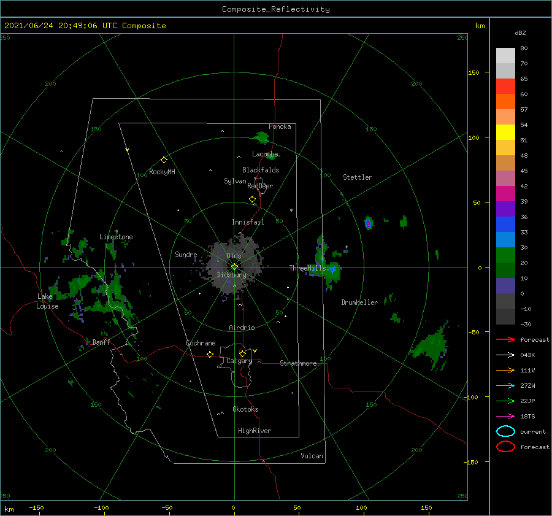Screen dimensions: 552x516
Task: Click the red 65 dBZ color swatch
Action: click(x=505, y=87)
